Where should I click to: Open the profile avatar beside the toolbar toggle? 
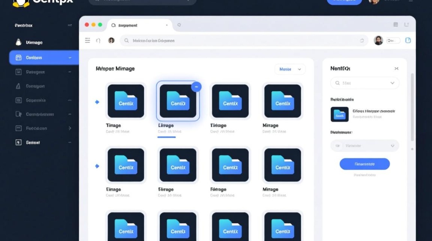pos(378,40)
